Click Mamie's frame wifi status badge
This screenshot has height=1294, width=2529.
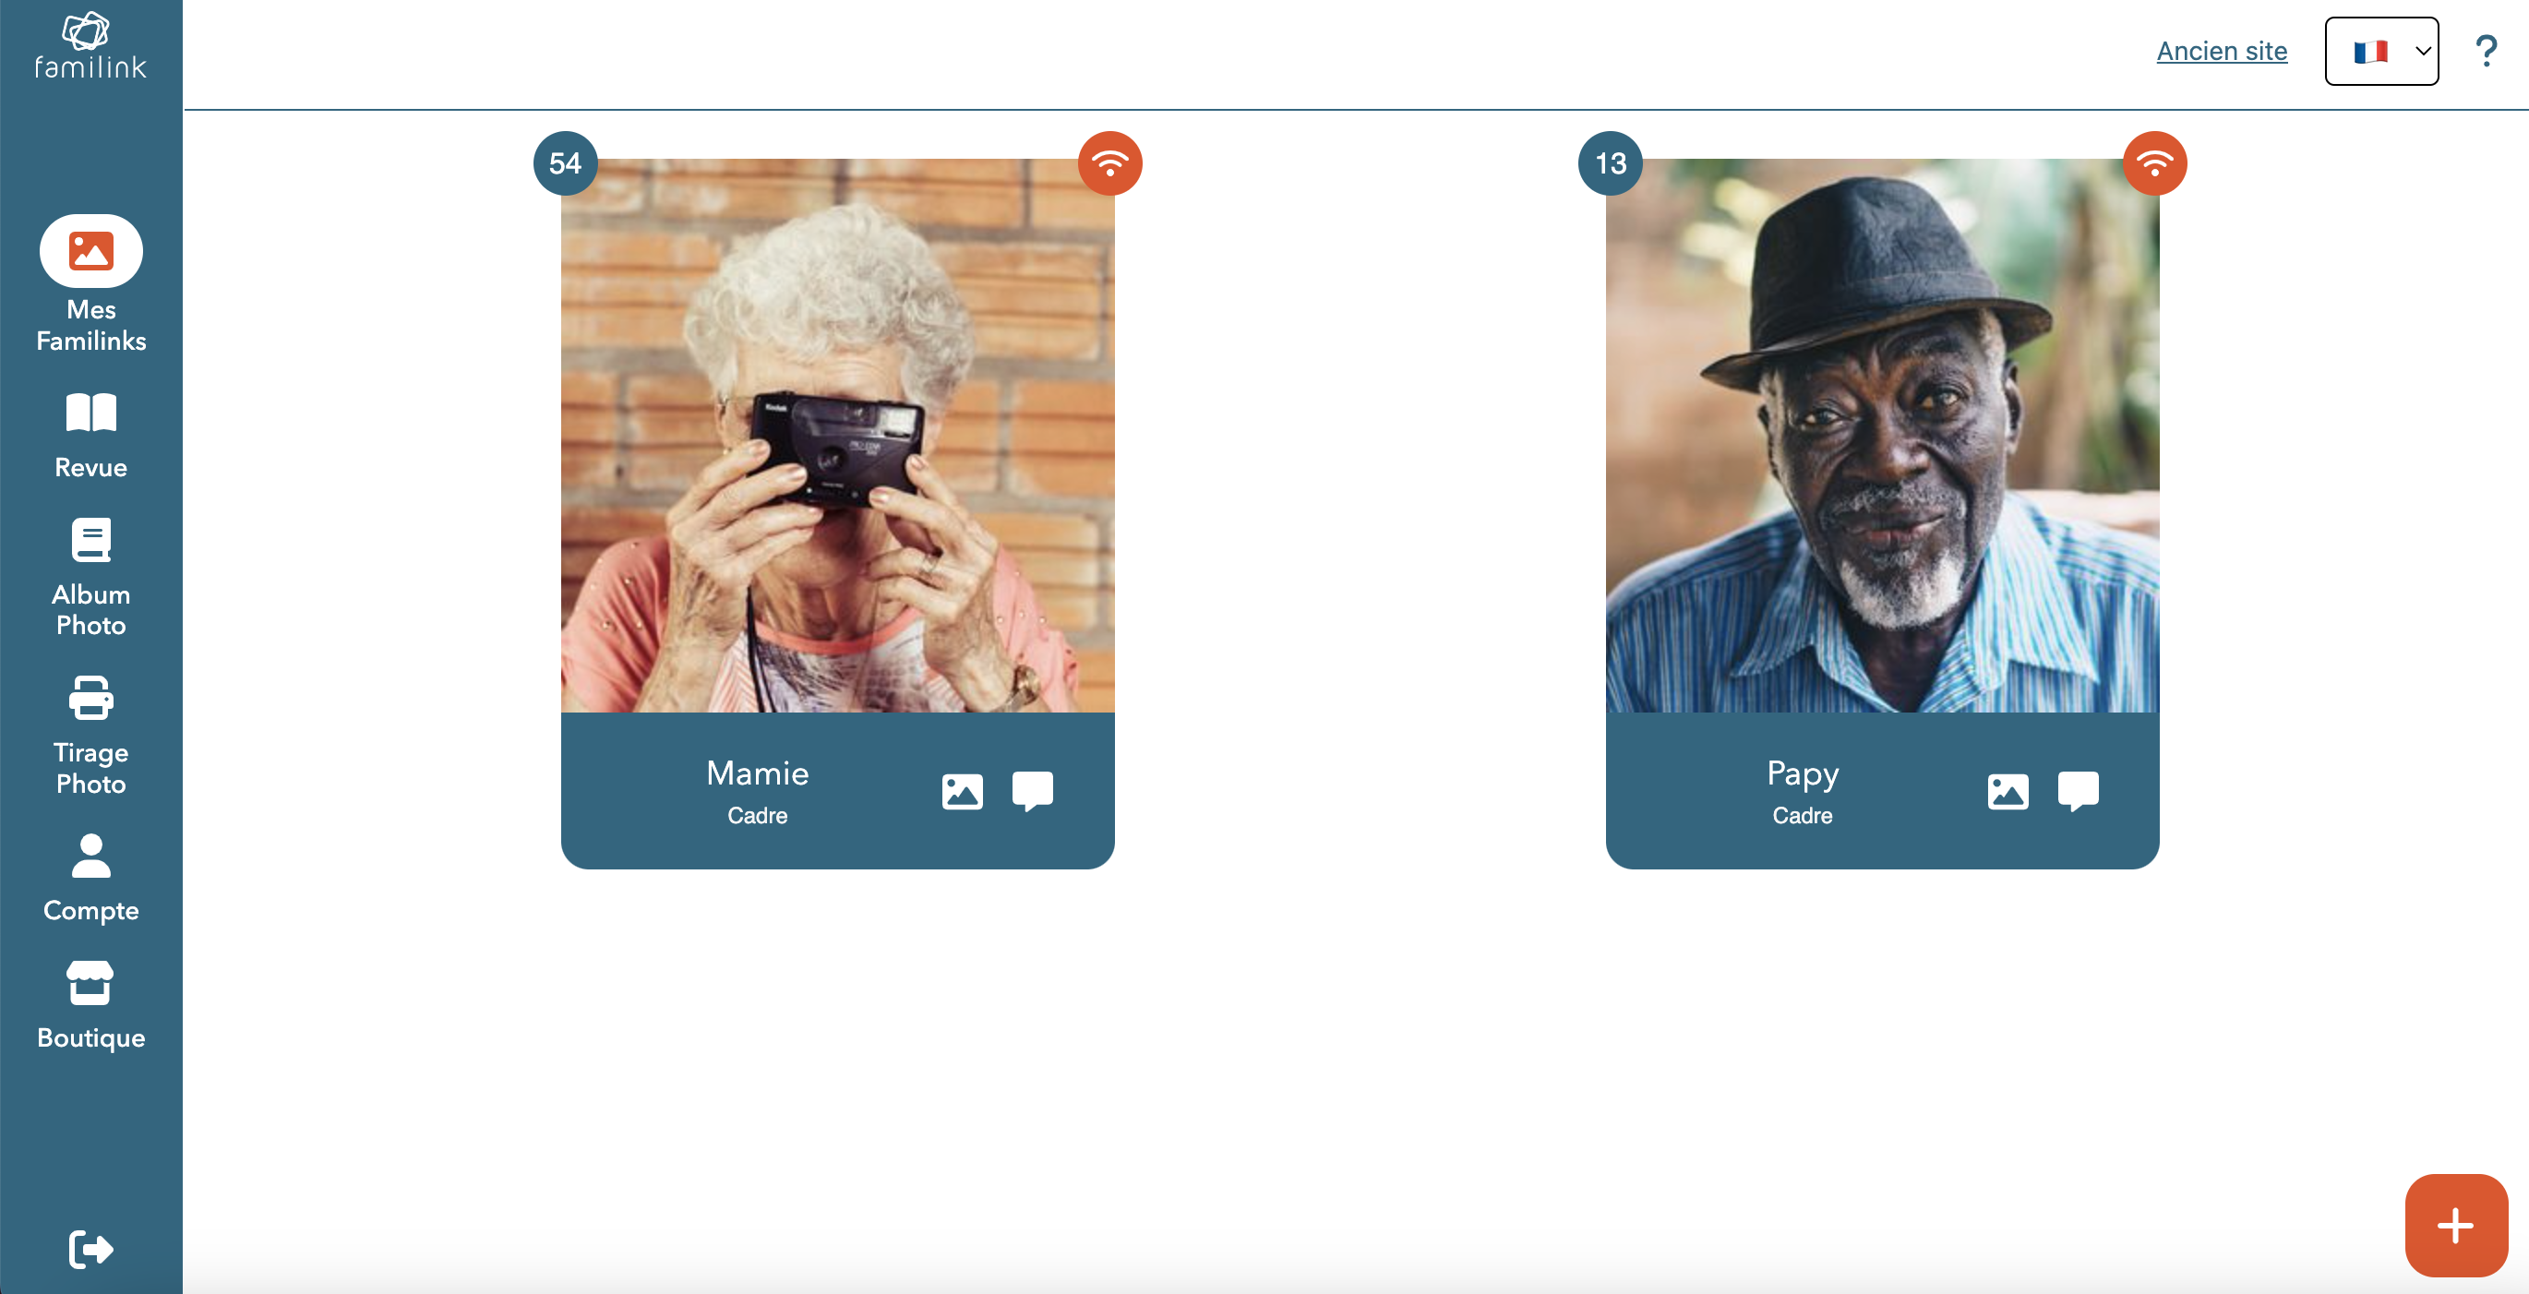click(x=1109, y=163)
